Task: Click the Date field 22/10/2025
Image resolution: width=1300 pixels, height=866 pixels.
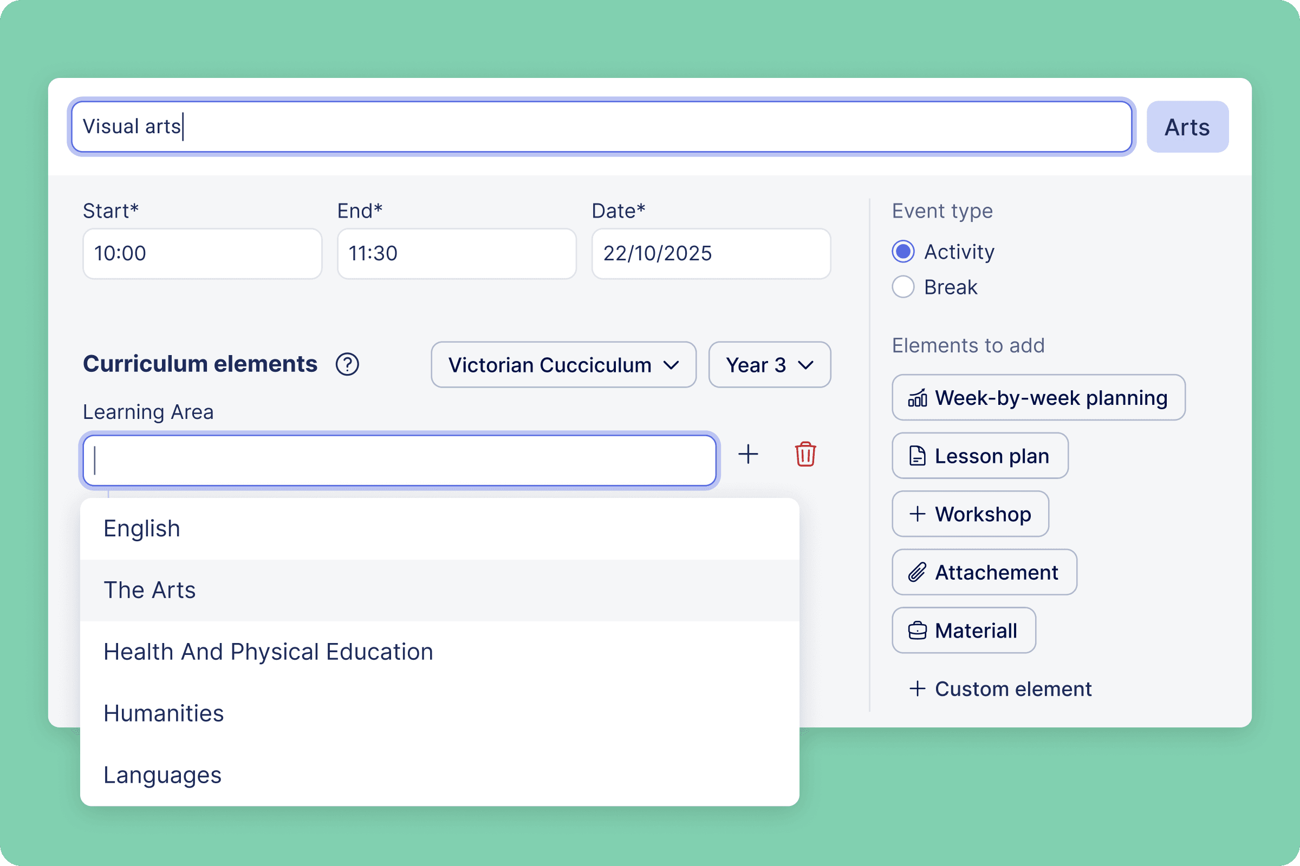Action: point(711,253)
